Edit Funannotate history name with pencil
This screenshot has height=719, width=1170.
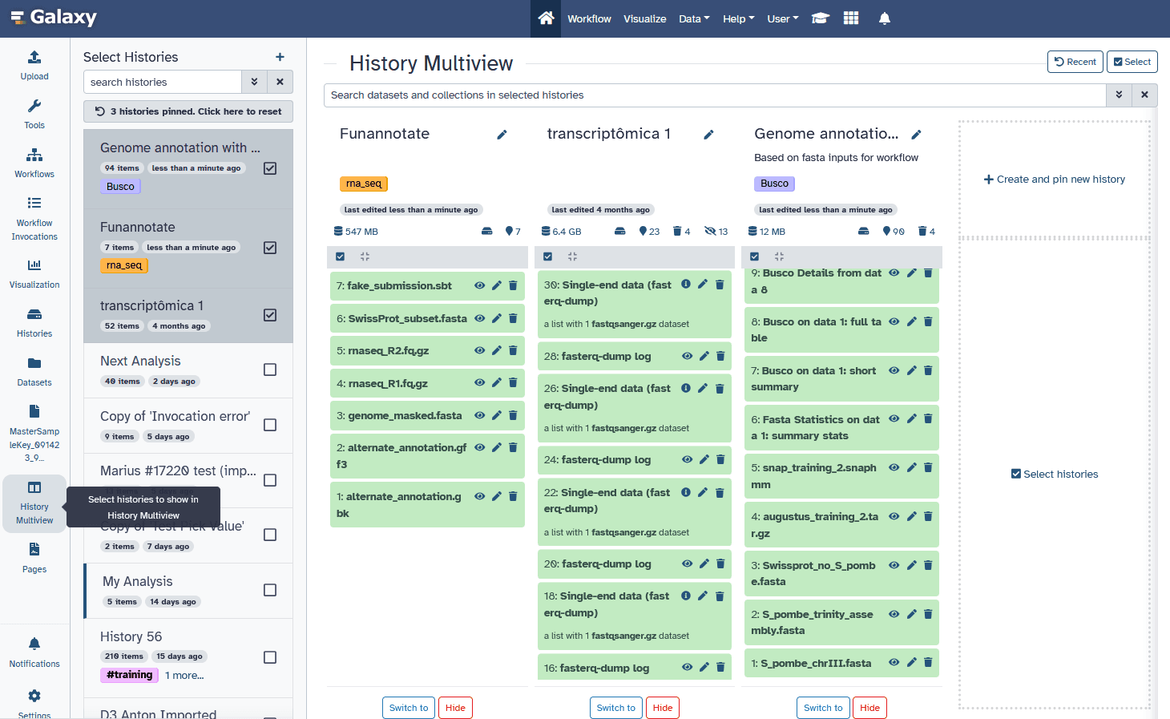pyautogui.click(x=502, y=135)
